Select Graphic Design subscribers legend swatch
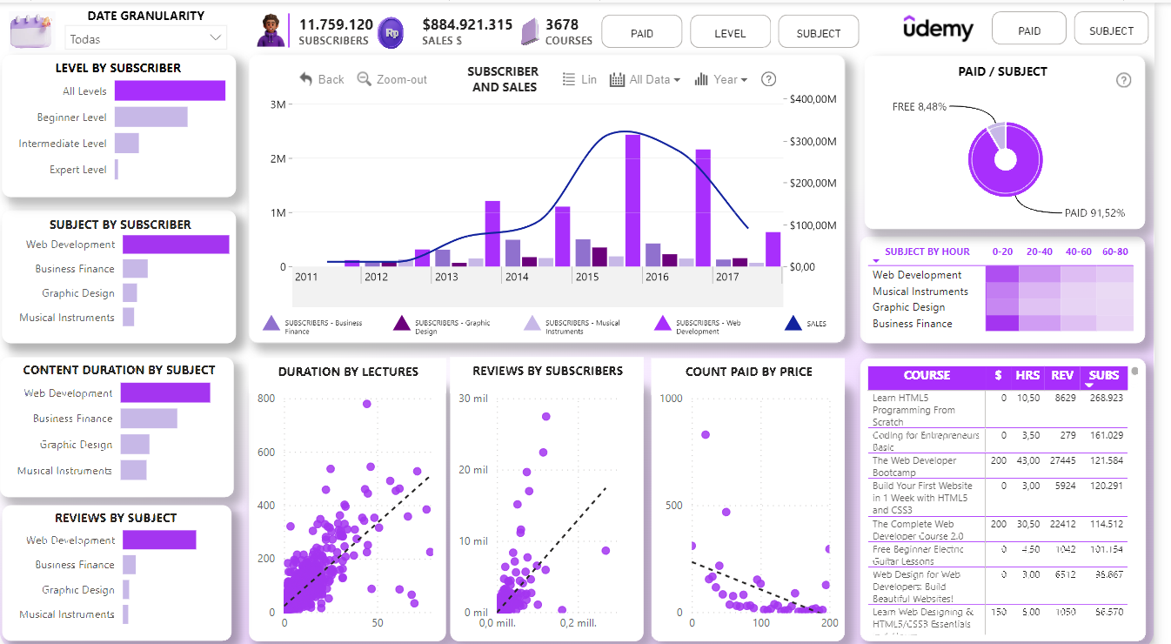Viewport: 1171px width, 644px height. 401,324
